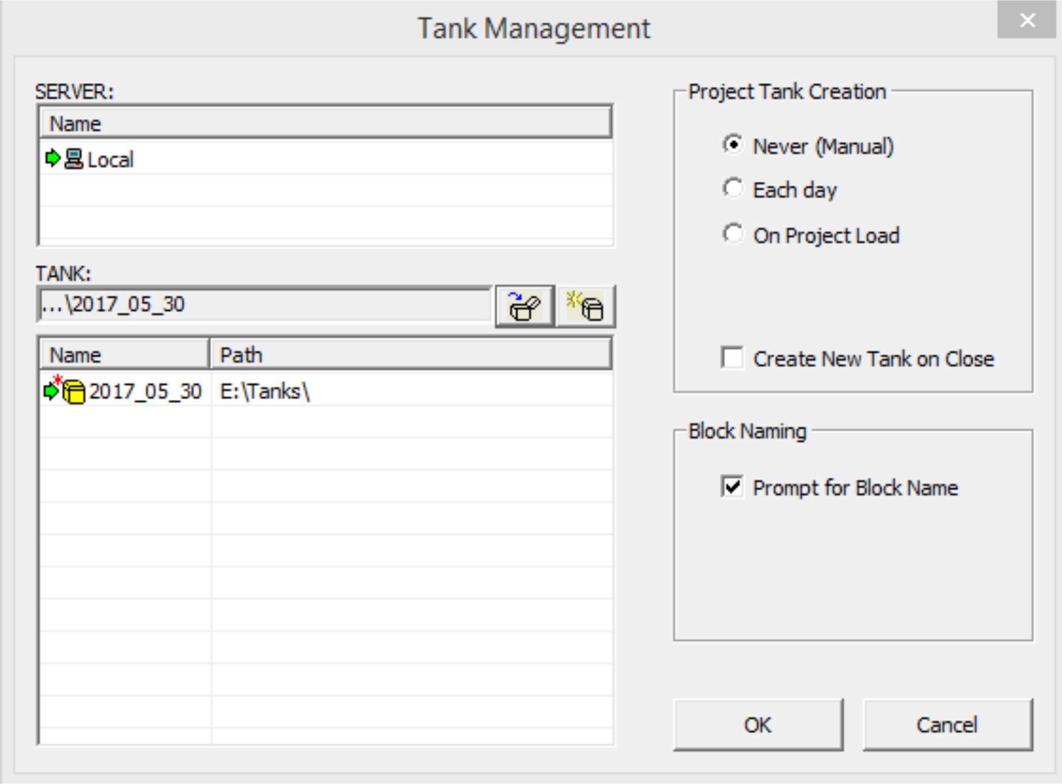Click the open existing tank icon button
Viewport: 1062px width, 784px height.
(x=524, y=306)
